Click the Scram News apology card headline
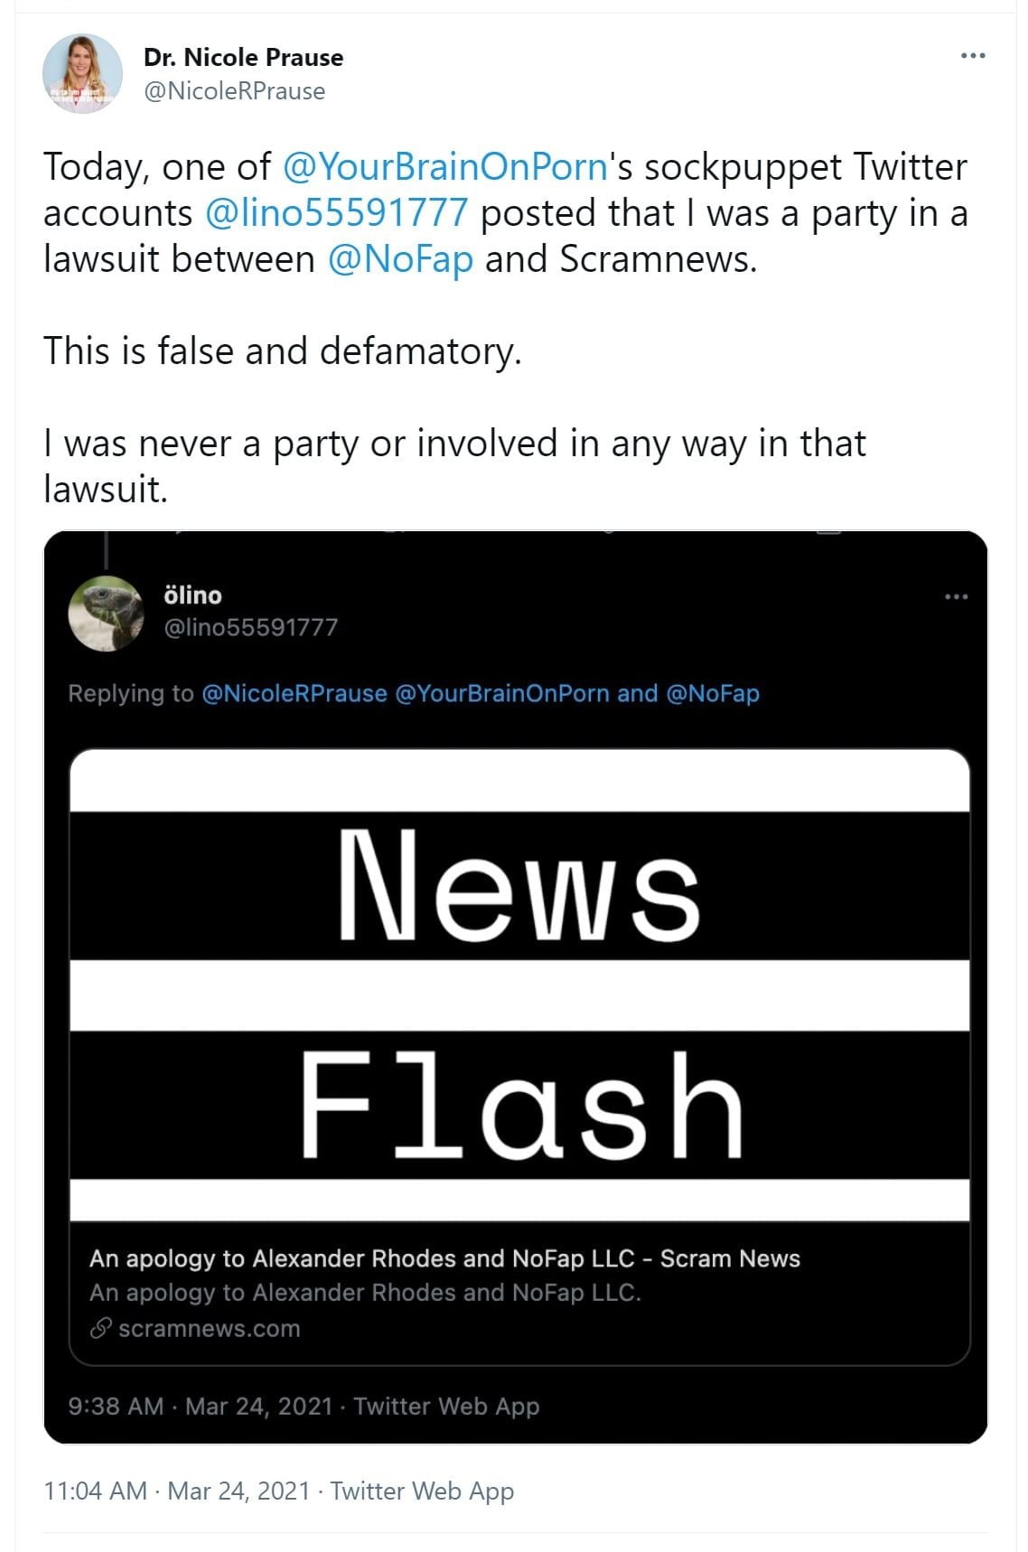 [x=444, y=1258]
